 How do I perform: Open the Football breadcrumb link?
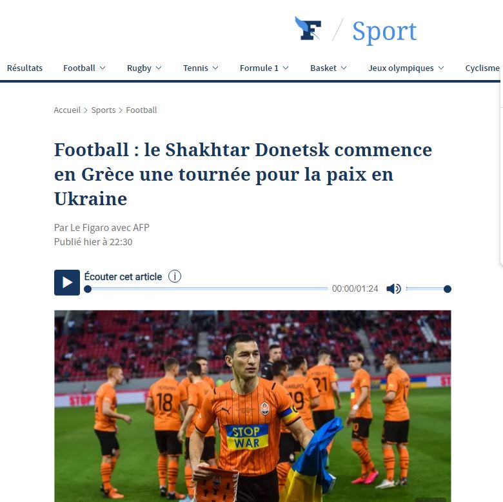(141, 110)
